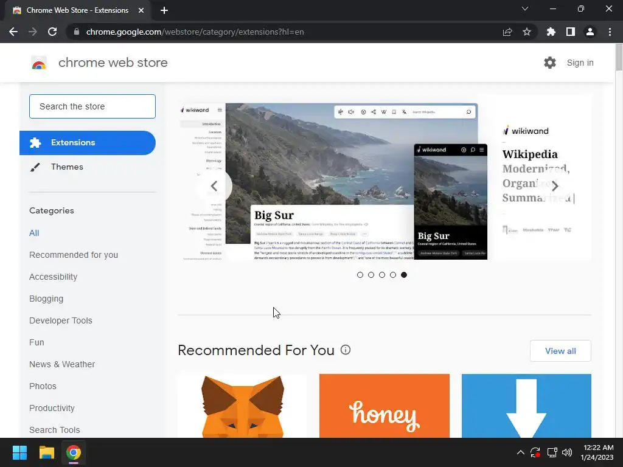Image resolution: width=623 pixels, height=467 pixels.
Task: Select the Extensions sidebar tab
Action: (88, 142)
